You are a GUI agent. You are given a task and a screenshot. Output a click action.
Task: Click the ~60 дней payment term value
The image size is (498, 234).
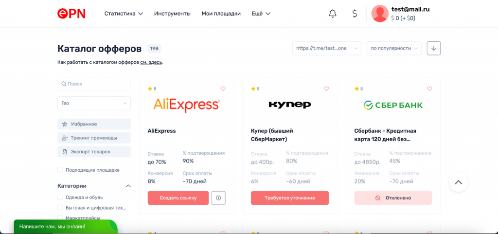pyautogui.click(x=298, y=181)
